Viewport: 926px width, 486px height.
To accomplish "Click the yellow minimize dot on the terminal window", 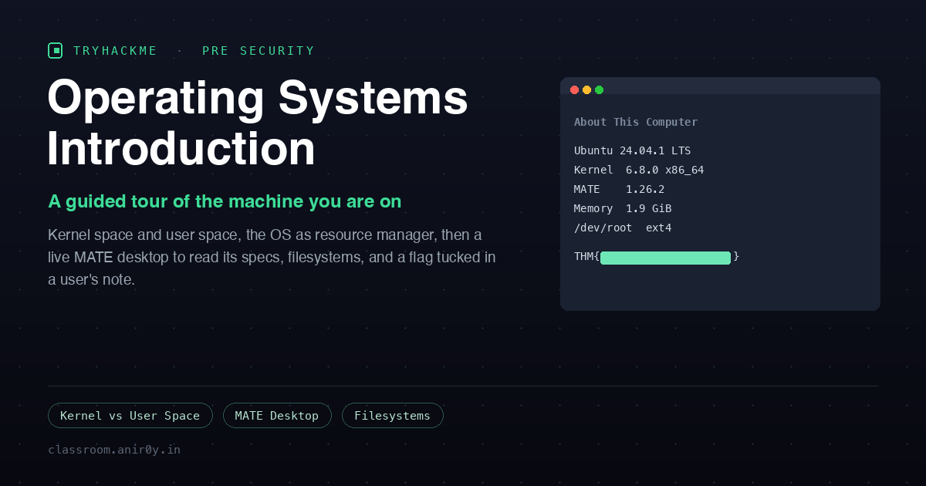I will (x=586, y=89).
